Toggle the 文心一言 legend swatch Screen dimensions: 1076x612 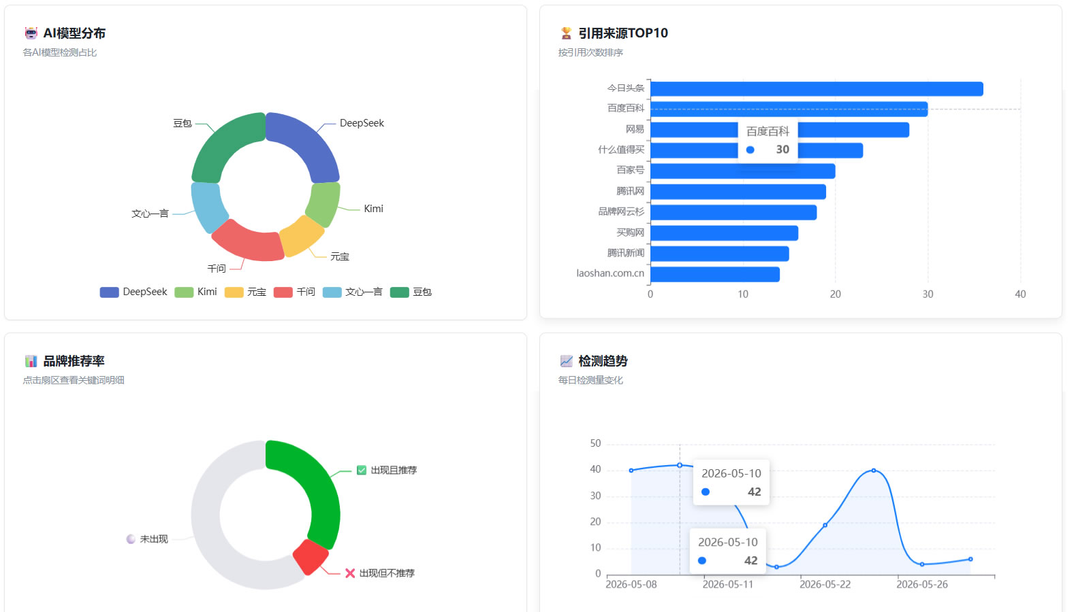[332, 292]
